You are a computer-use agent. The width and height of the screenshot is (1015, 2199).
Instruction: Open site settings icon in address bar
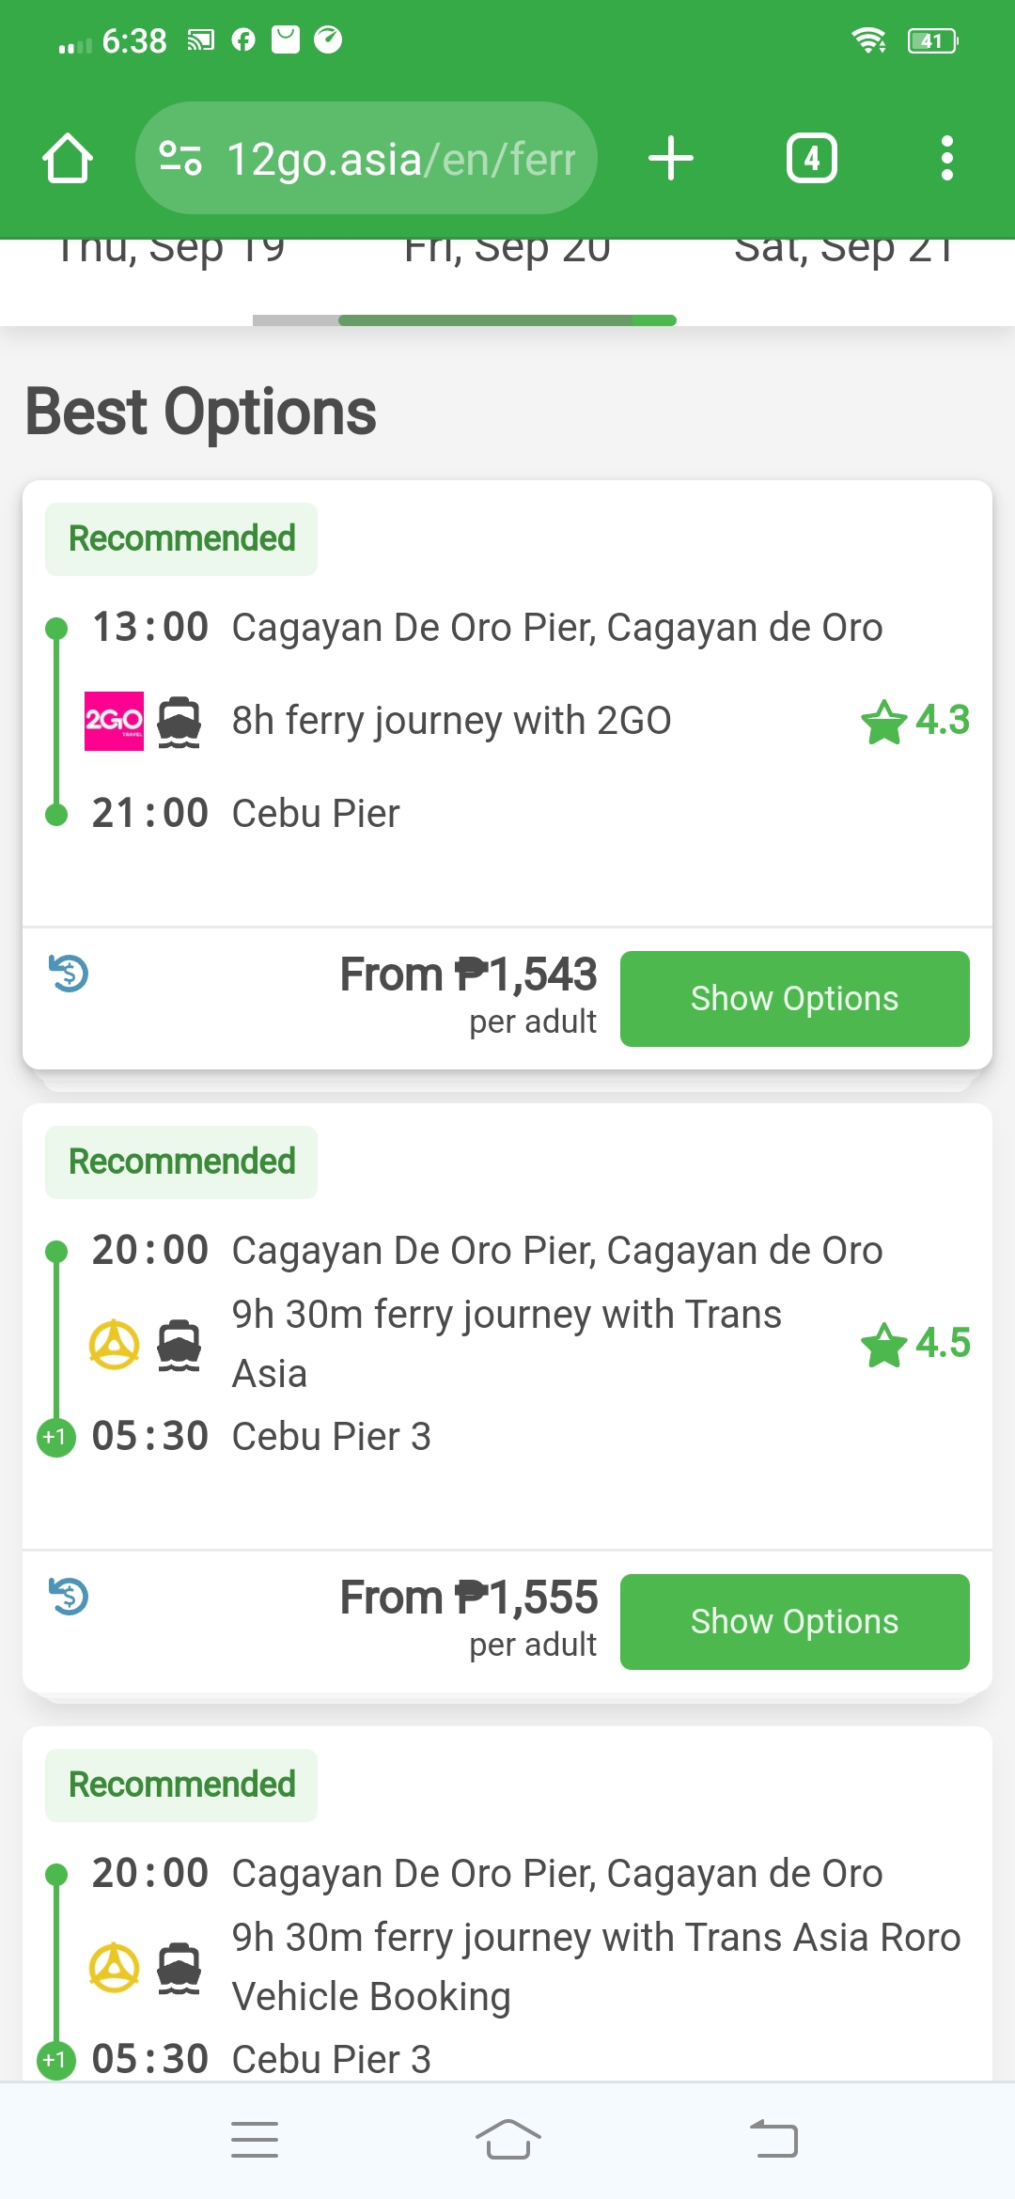coord(180,158)
